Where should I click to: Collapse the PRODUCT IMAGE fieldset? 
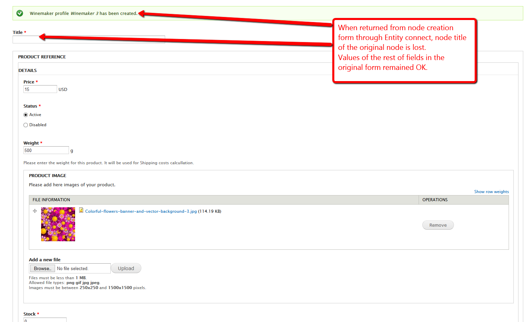point(48,175)
